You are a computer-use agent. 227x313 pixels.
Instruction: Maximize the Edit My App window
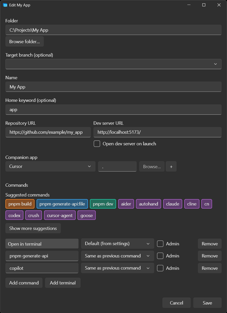coord(204,5)
